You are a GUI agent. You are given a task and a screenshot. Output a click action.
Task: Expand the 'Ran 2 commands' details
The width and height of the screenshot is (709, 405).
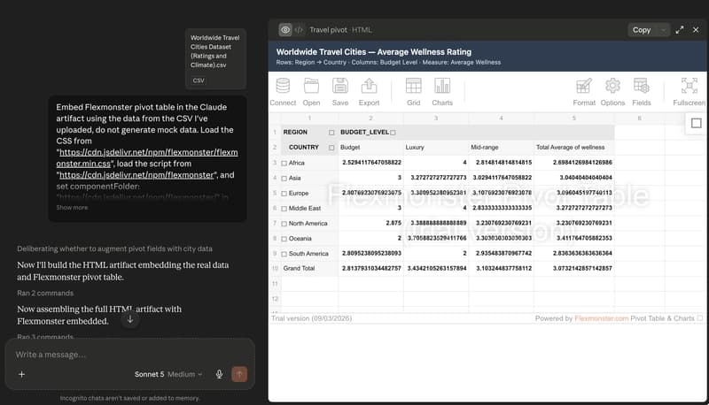point(45,294)
